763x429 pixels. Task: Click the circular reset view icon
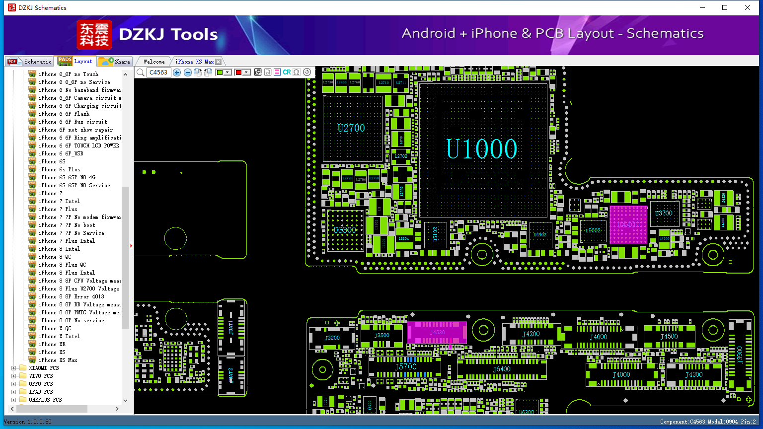coord(307,72)
